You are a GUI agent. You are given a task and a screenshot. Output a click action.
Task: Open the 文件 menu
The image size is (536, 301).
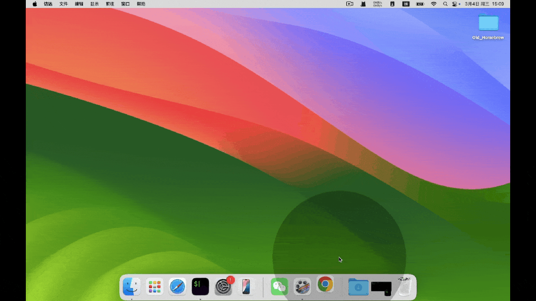(64, 4)
